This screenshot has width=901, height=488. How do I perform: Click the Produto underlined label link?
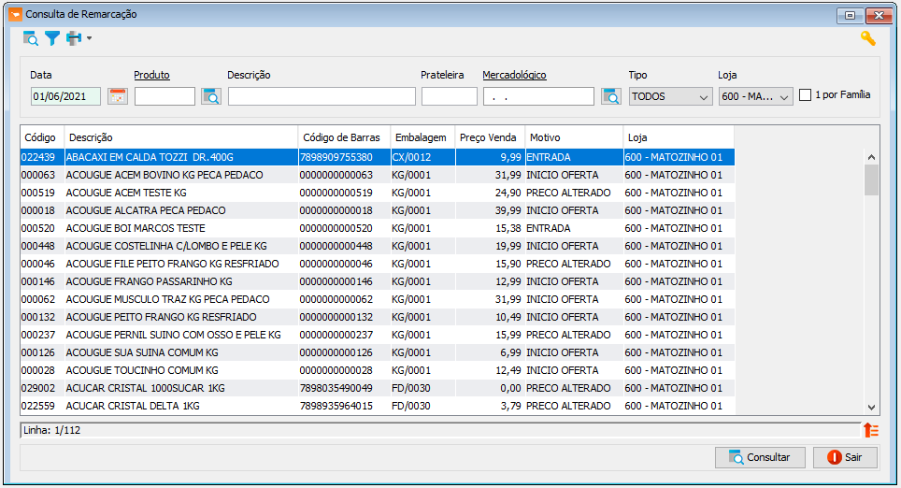[151, 75]
